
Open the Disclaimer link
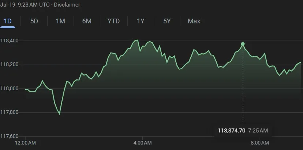(67, 5)
